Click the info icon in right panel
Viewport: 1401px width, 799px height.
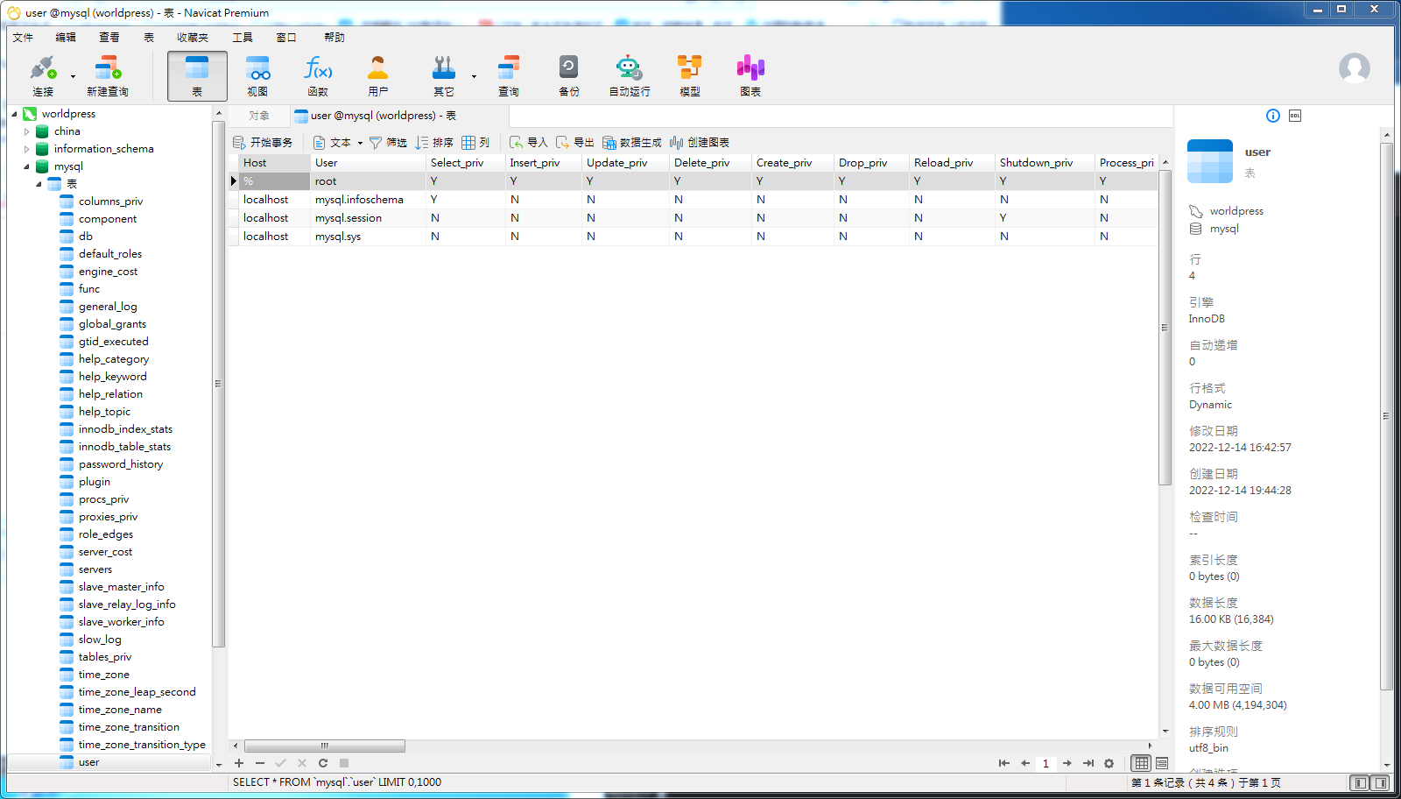pyautogui.click(x=1273, y=116)
